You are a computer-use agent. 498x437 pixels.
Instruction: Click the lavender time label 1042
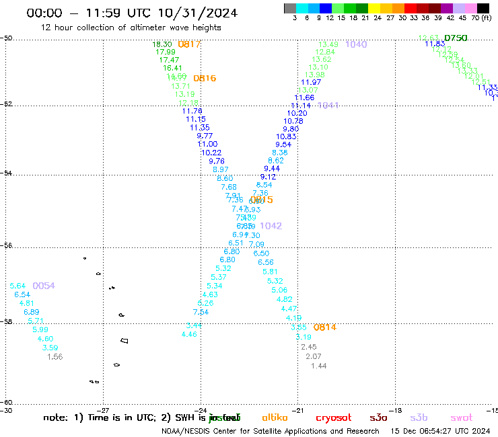click(x=271, y=226)
